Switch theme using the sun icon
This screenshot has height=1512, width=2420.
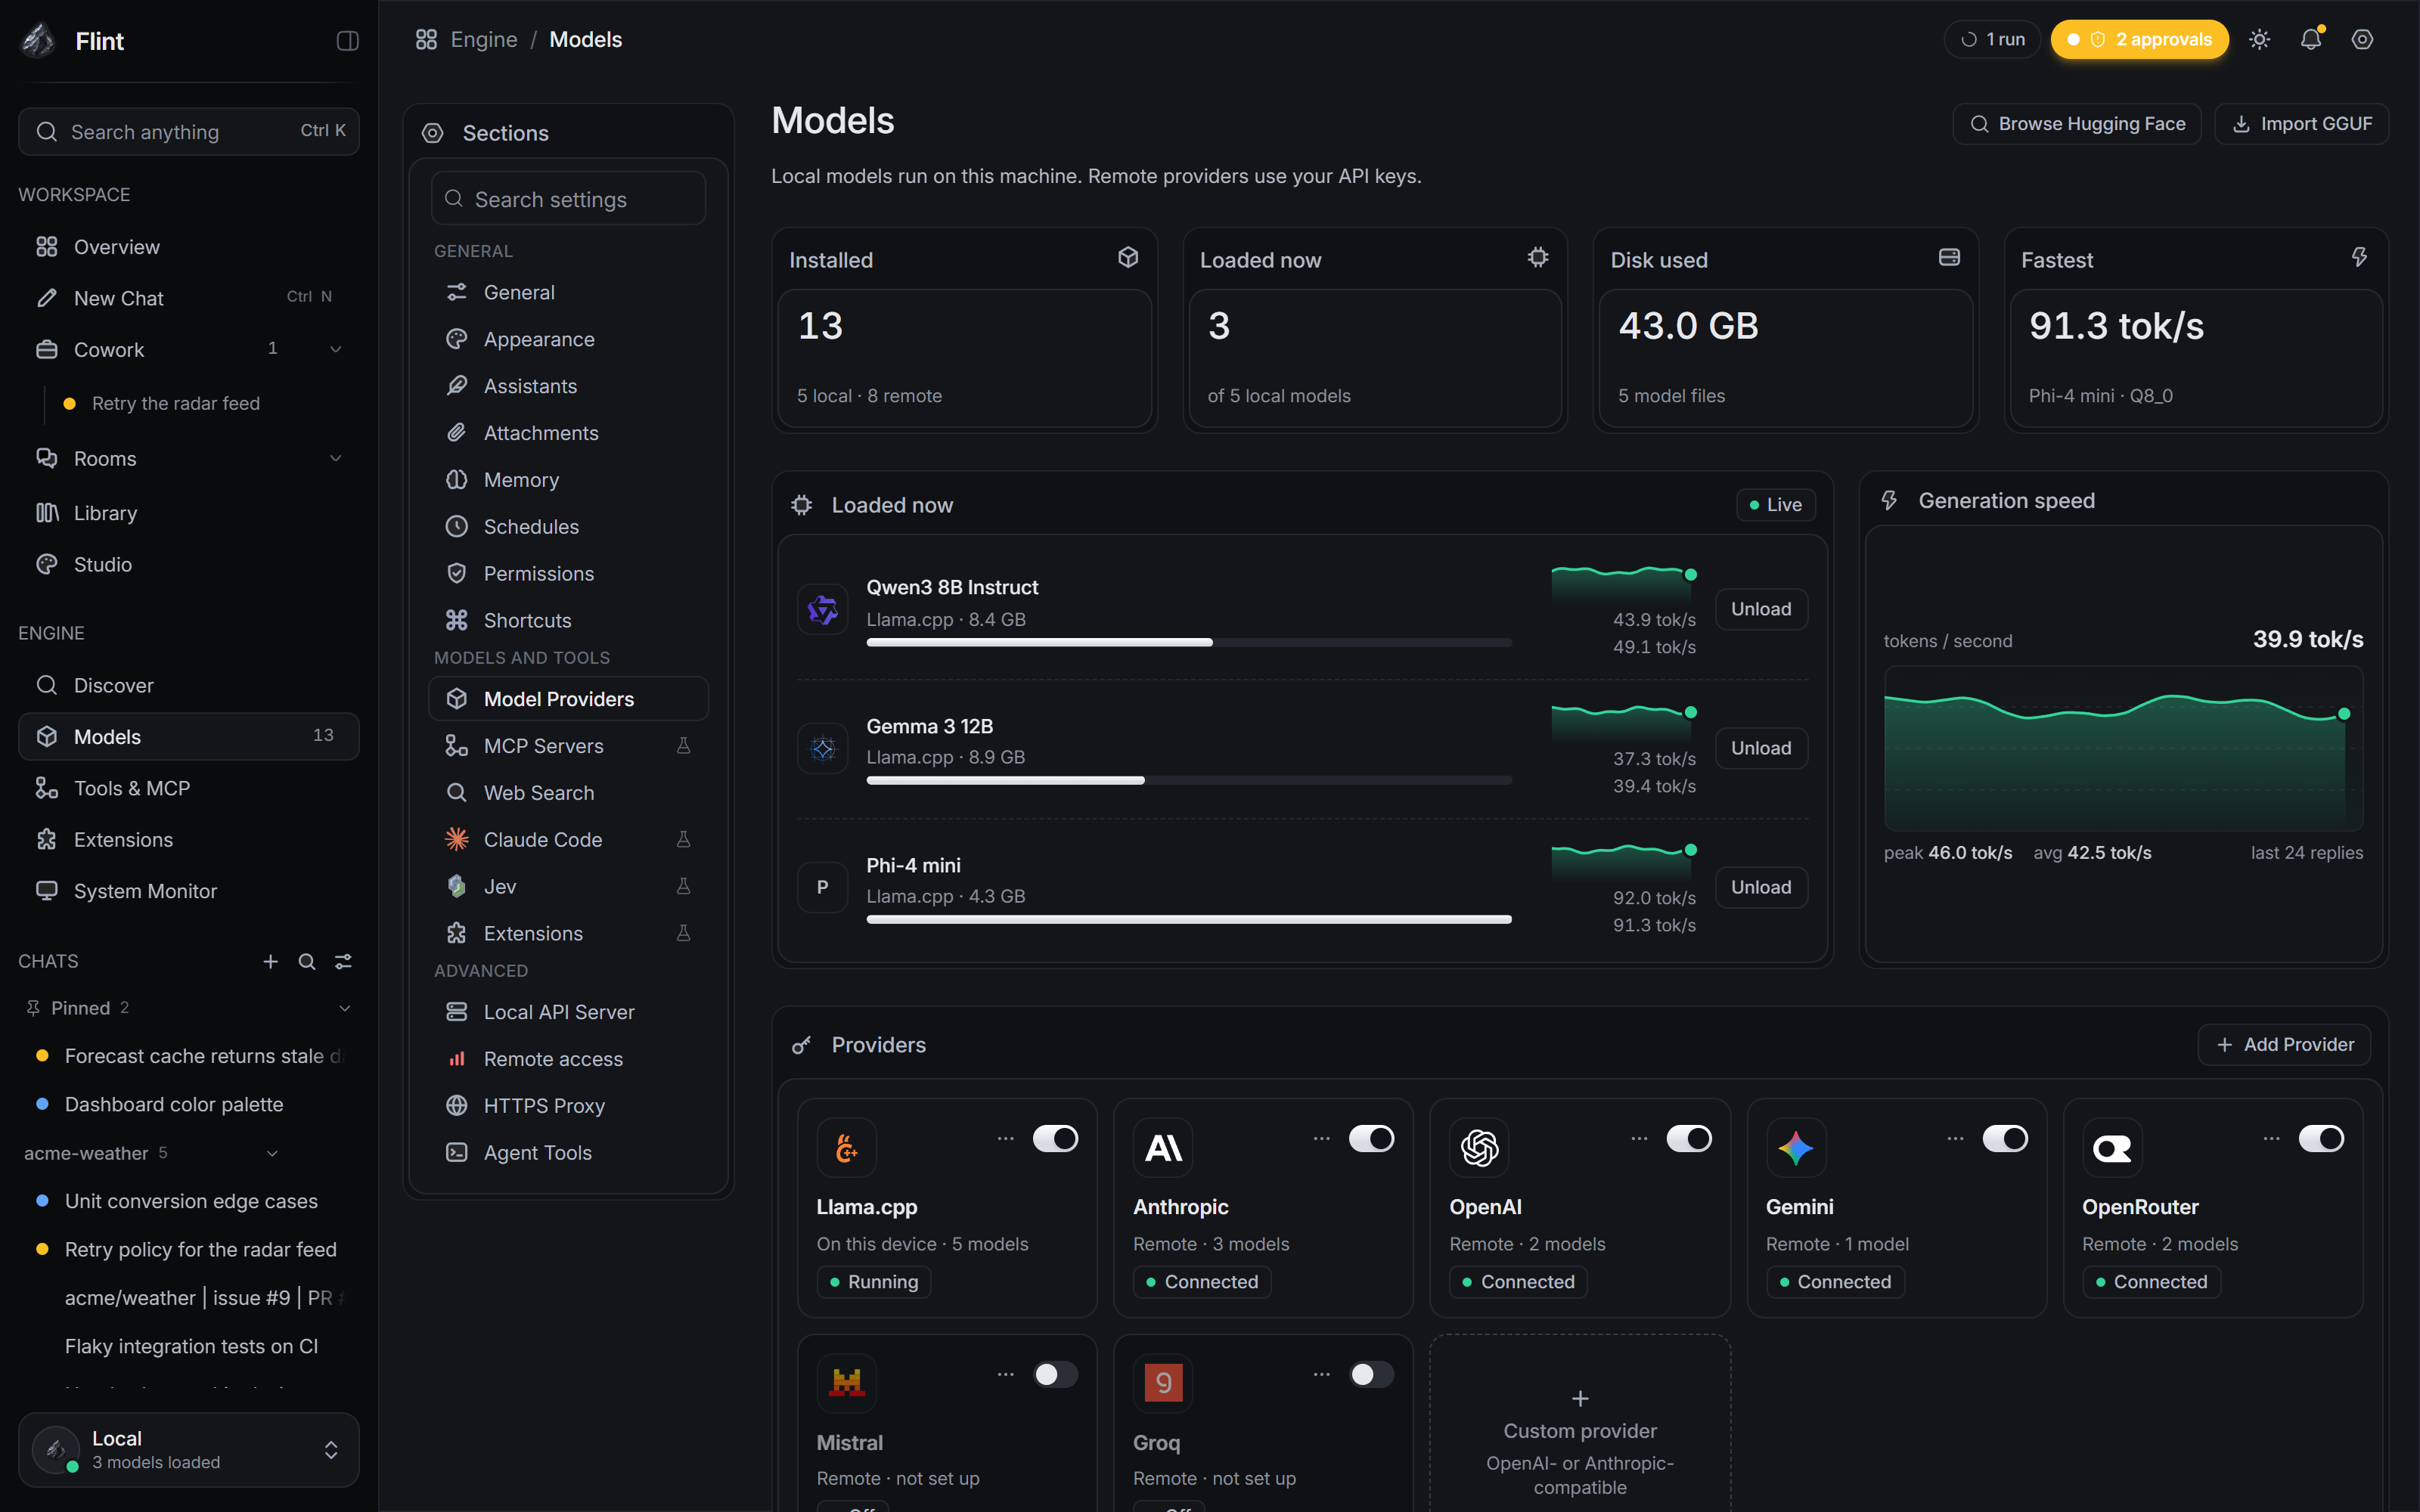click(x=2260, y=40)
